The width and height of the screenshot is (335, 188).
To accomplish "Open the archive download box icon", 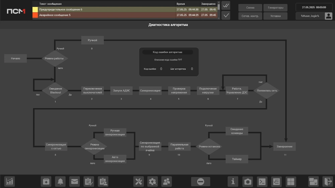I will click(46, 182).
